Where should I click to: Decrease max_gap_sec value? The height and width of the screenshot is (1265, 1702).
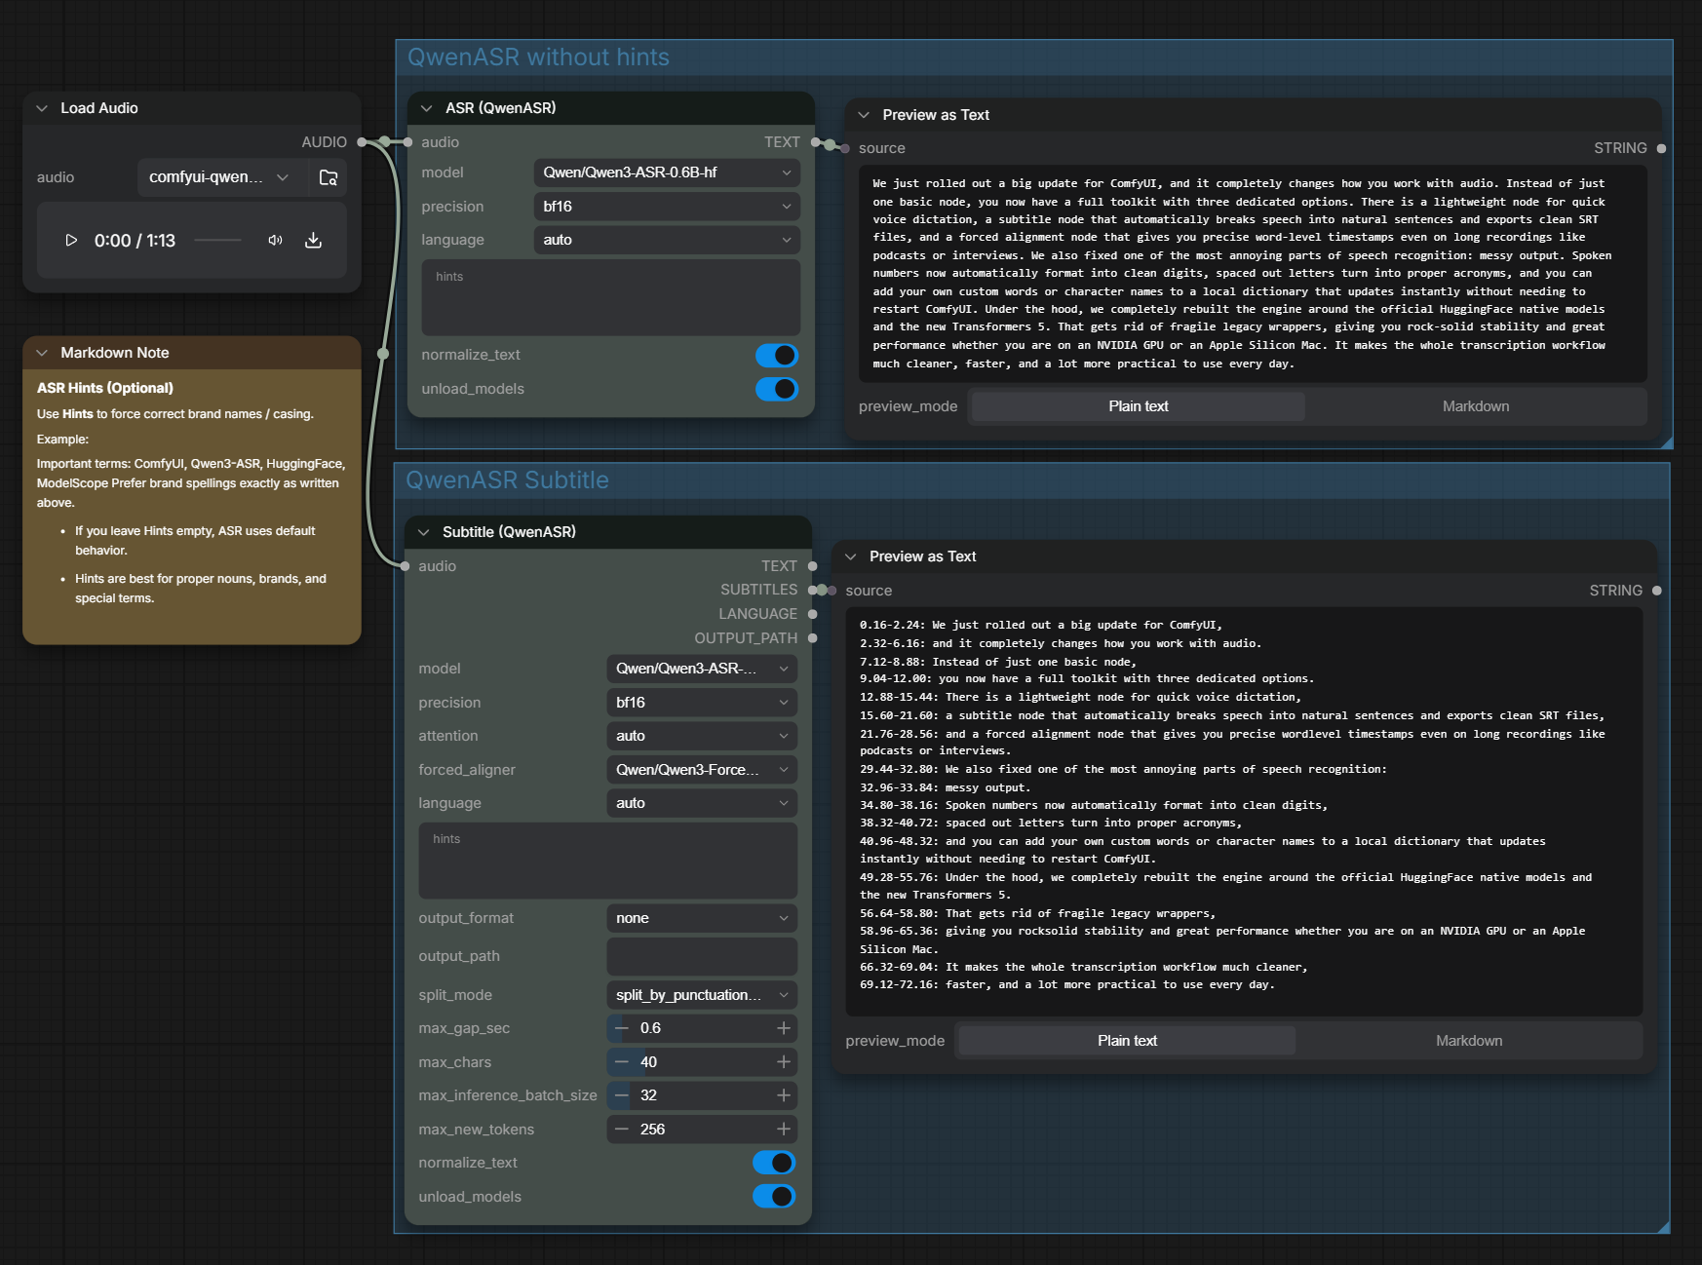pos(621,1028)
